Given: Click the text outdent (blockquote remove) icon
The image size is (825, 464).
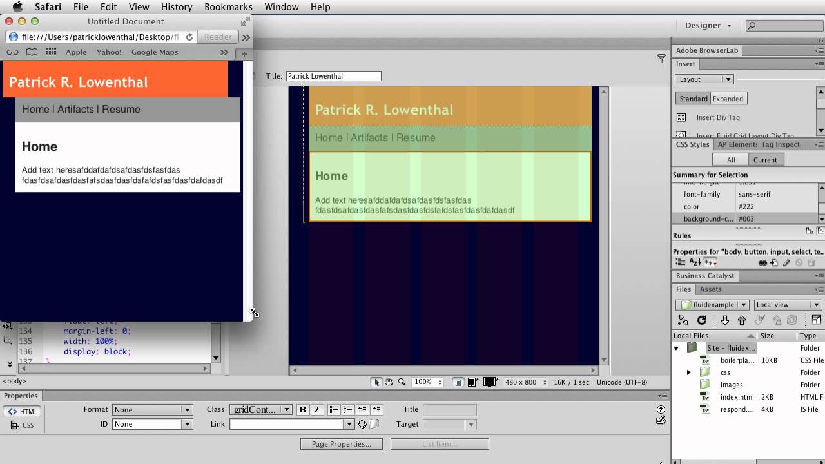Looking at the screenshot, I should point(362,410).
